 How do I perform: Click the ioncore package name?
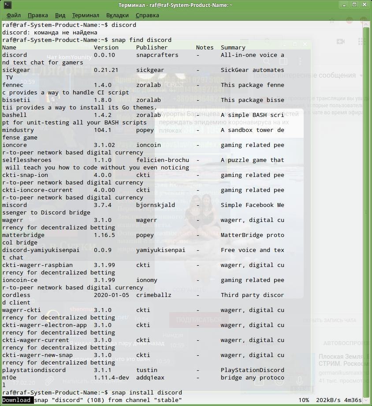[x=14, y=145]
